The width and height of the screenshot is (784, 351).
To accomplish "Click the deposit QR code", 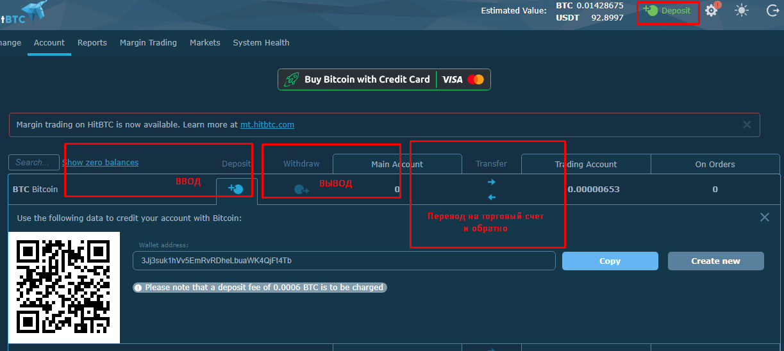I will 64,288.
